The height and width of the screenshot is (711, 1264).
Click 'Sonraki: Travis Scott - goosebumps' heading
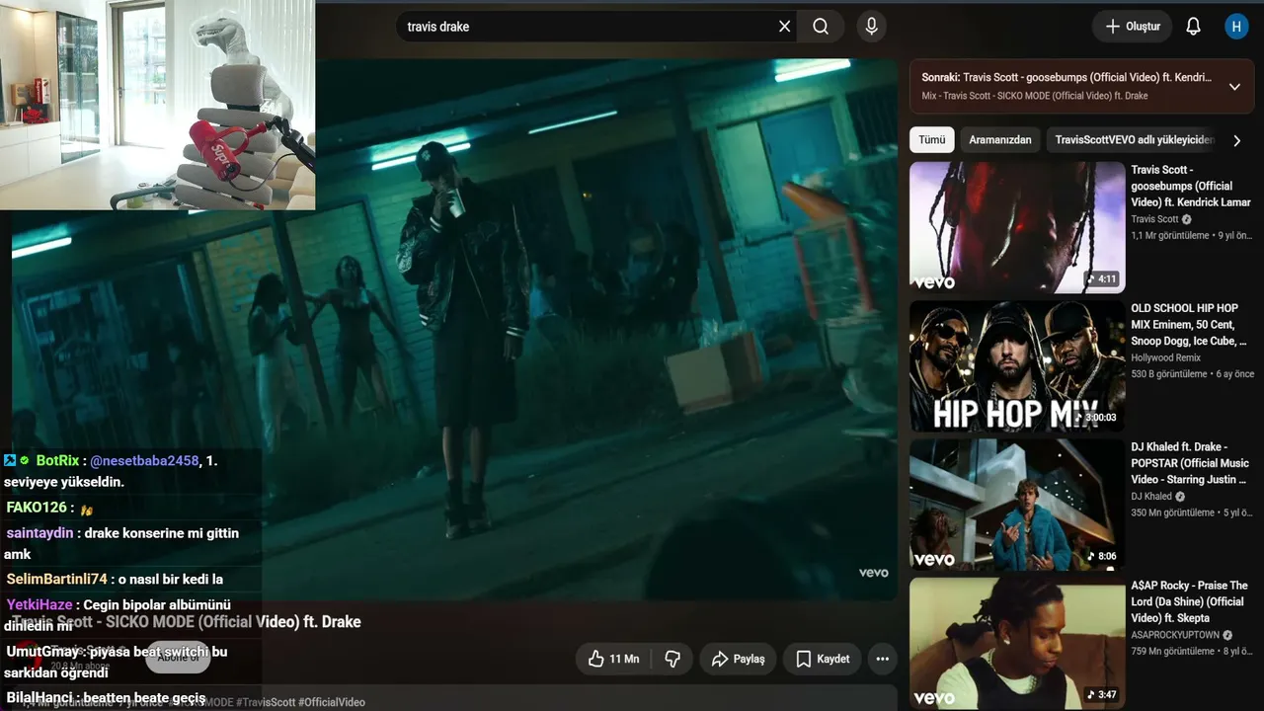[1066, 77]
